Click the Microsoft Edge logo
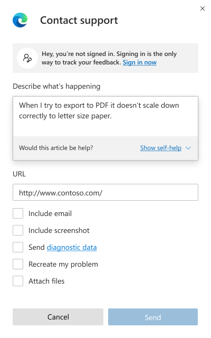 [x=20, y=20]
